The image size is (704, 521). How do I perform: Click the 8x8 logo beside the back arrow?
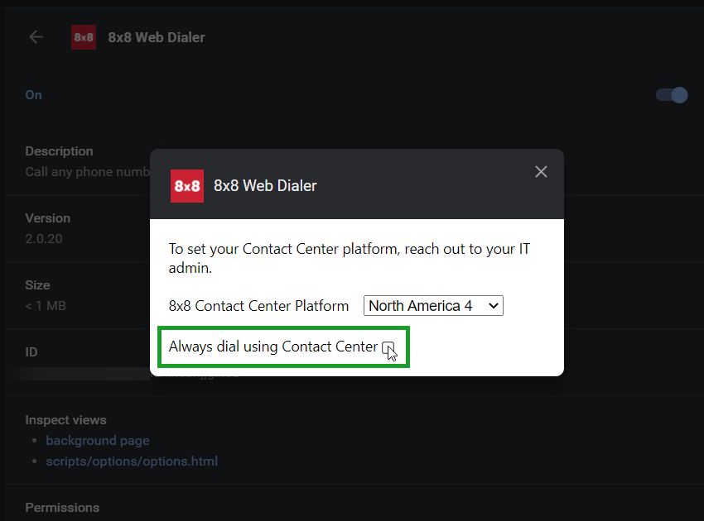pos(84,37)
